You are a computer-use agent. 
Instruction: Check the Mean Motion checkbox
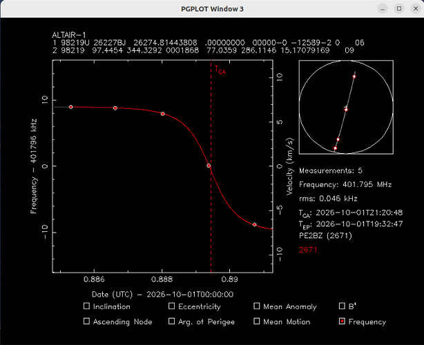[x=257, y=322]
